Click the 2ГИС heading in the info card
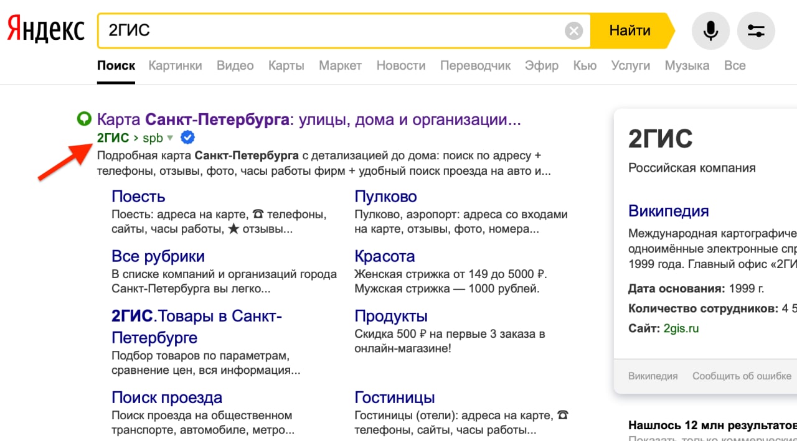The width and height of the screenshot is (797, 441). click(x=661, y=140)
